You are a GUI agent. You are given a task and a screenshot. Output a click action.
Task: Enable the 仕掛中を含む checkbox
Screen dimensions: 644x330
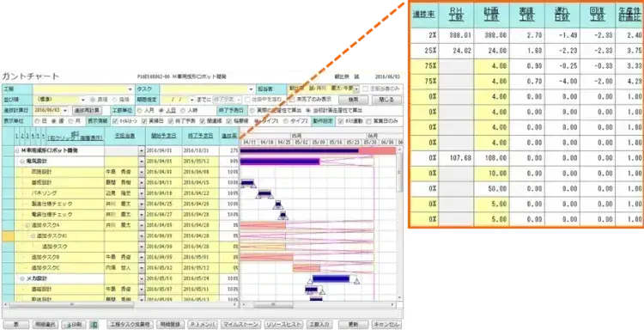(247, 100)
